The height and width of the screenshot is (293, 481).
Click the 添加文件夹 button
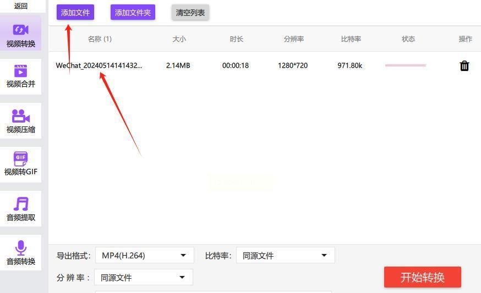point(133,13)
